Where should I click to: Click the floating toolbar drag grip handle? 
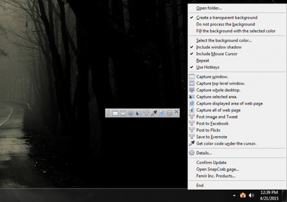108,113
